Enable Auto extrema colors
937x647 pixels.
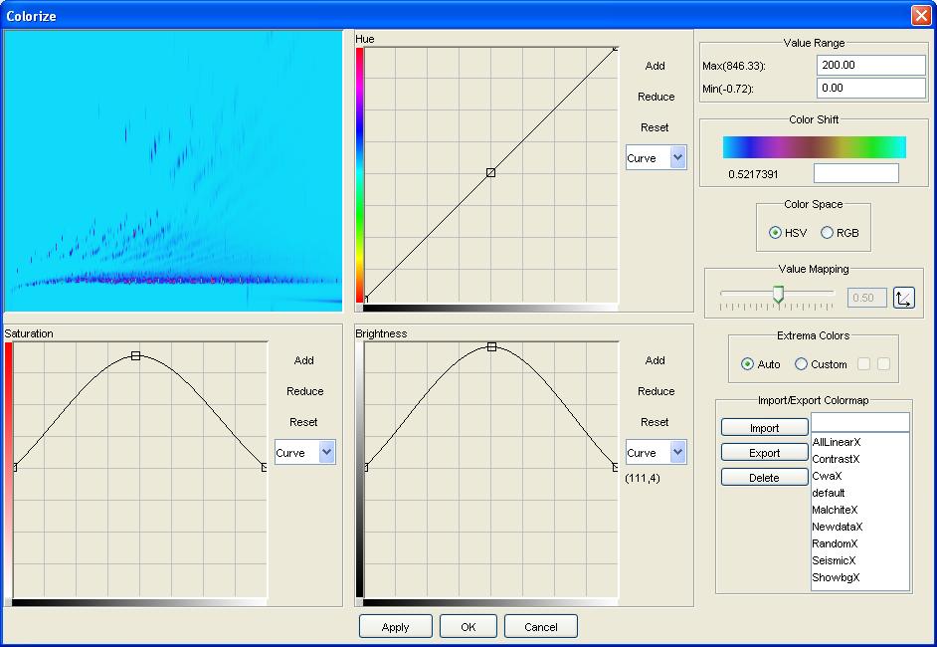tap(748, 364)
